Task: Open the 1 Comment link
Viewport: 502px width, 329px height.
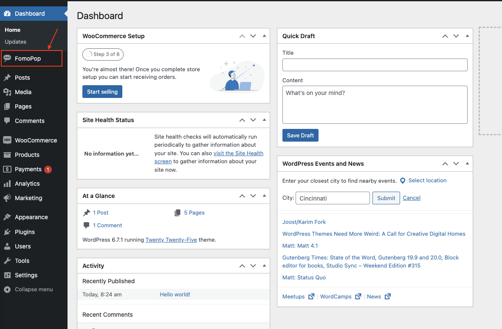Action: point(107,226)
